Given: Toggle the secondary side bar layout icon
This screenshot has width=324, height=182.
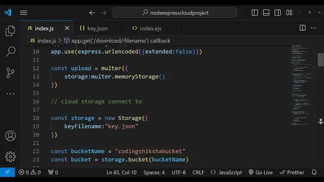Looking at the screenshot, I should pos(277,13).
